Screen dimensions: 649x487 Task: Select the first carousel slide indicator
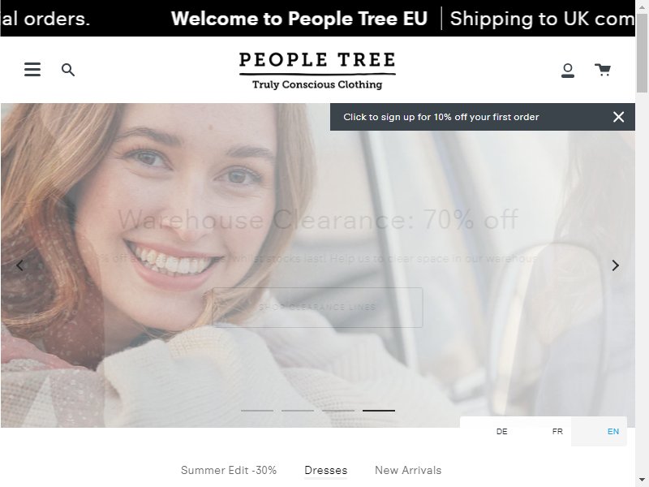pos(257,411)
